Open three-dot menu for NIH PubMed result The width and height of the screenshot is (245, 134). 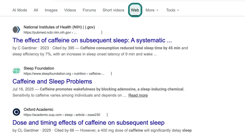(x=102, y=33)
